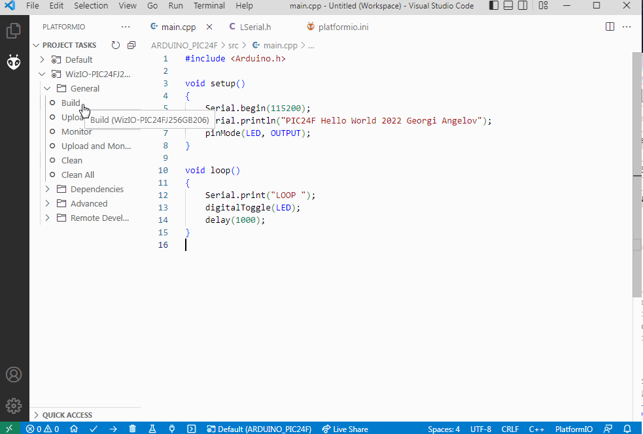Collapse the General folder

coord(47,88)
